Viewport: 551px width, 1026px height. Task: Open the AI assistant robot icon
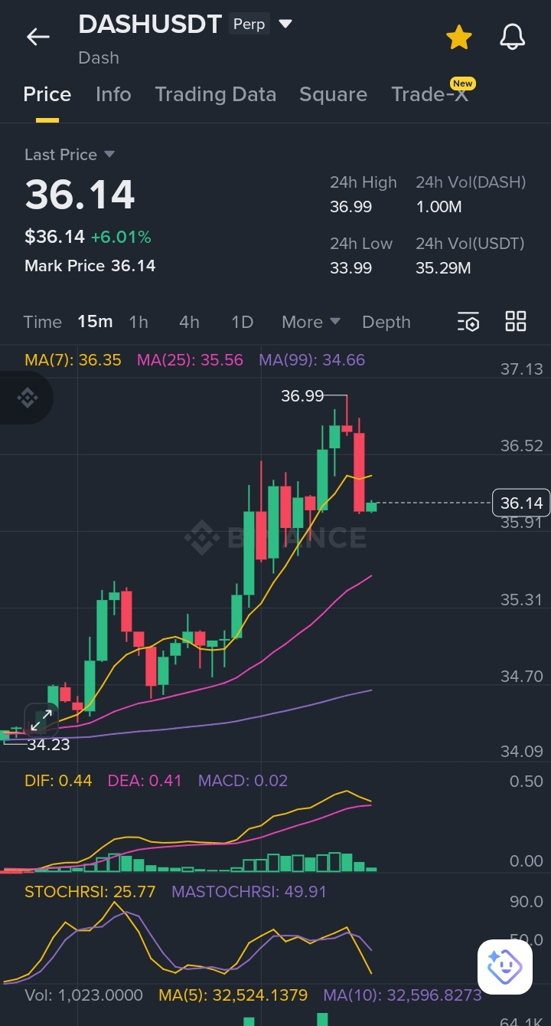505,967
